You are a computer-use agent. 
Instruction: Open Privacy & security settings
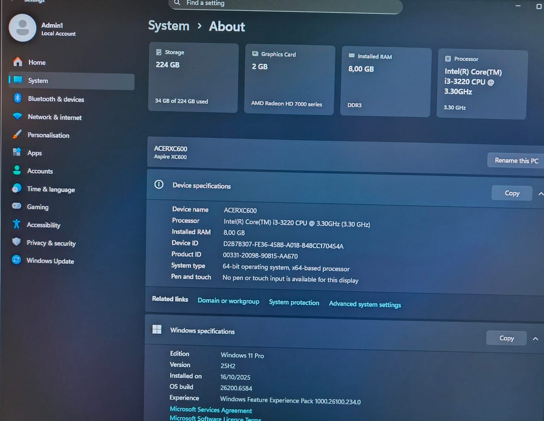(71, 243)
